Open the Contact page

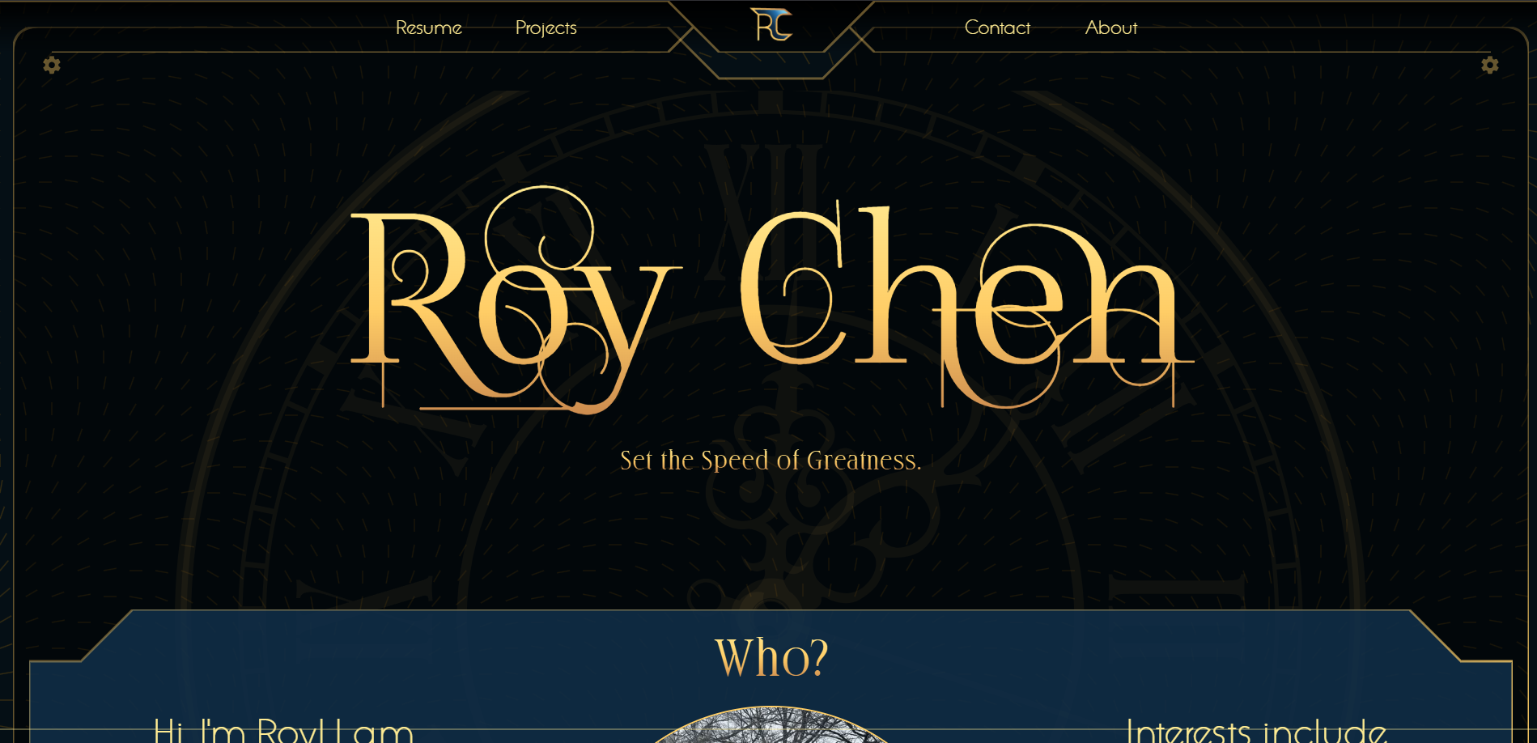997,28
